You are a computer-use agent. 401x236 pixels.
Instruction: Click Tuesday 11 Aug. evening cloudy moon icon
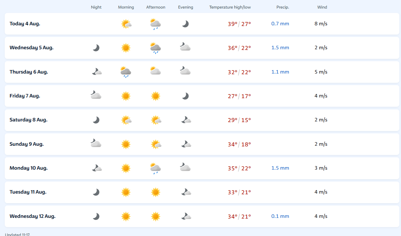[186, 192]
